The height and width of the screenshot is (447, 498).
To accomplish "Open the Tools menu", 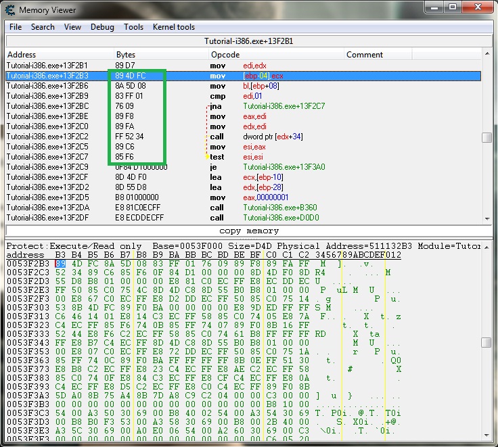I will click(133, 27).
